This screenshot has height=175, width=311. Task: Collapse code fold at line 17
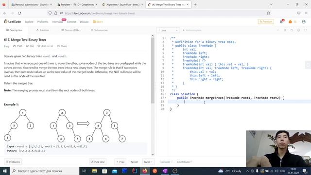pyautogui.click(x=166, y=98)
